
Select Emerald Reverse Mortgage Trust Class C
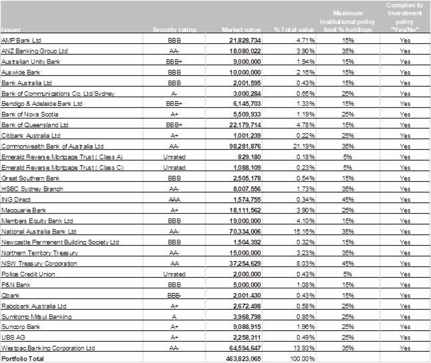click(x=62, y=168)
